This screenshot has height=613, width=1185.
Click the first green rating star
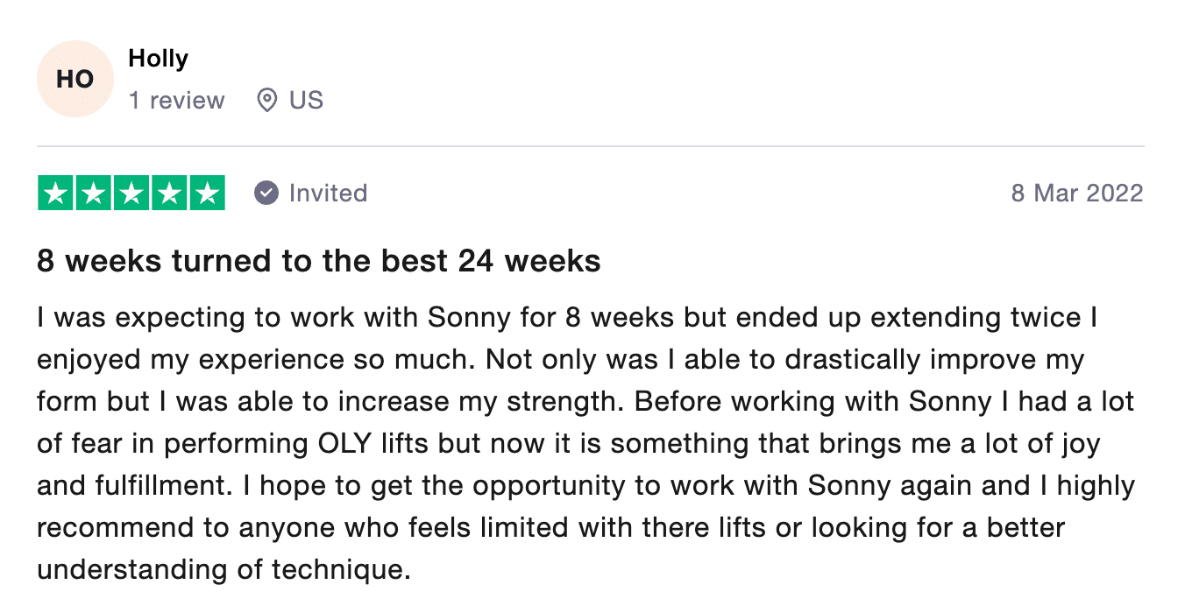pos(56,193)
